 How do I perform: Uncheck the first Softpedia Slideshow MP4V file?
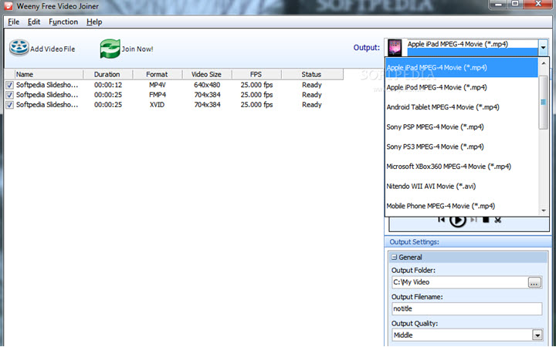(x=9, y=85)
